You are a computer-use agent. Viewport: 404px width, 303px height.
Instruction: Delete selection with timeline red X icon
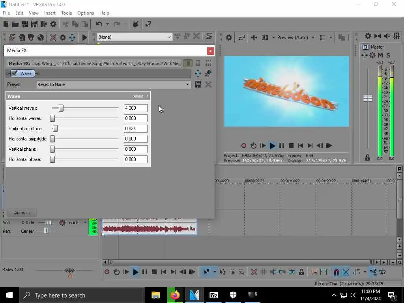(254, 272)
